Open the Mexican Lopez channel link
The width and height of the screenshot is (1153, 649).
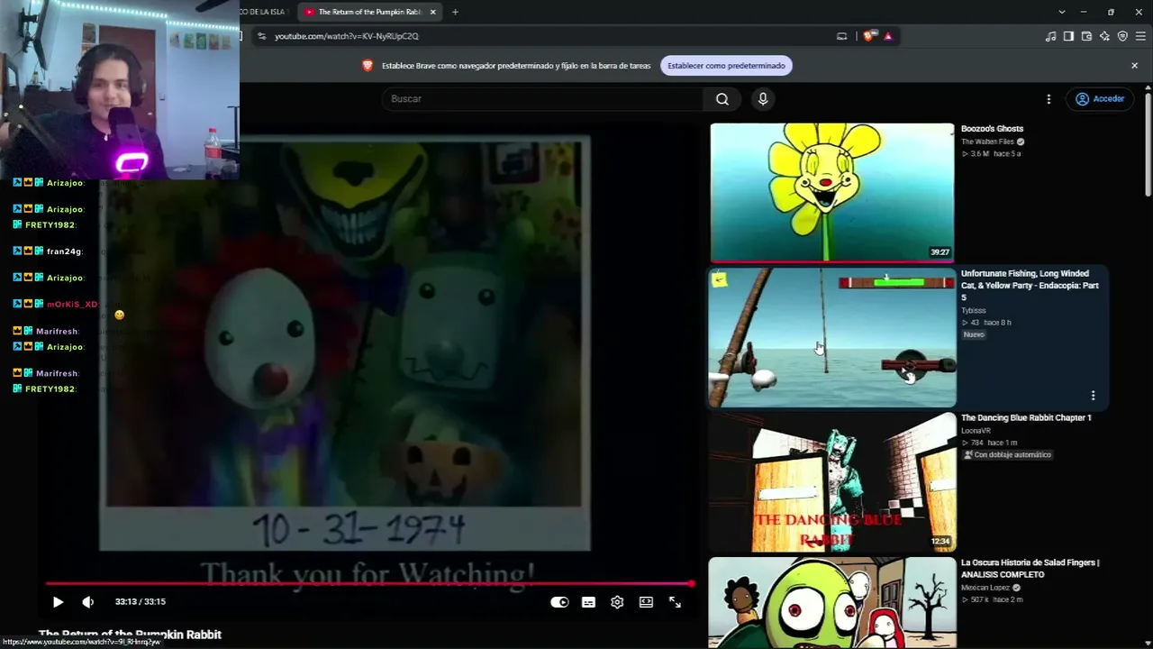point(987,588)
